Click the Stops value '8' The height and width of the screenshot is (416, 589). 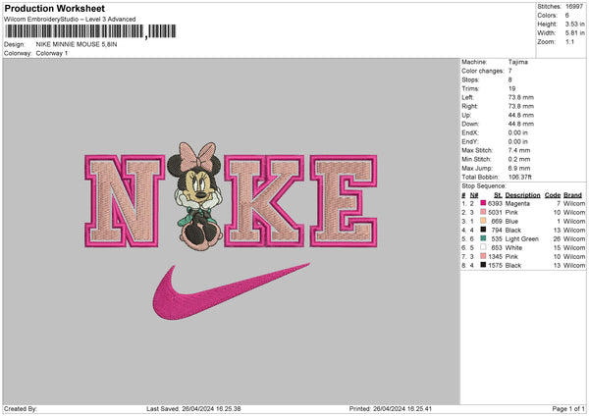pyautogui.click(x=510, y=79)
